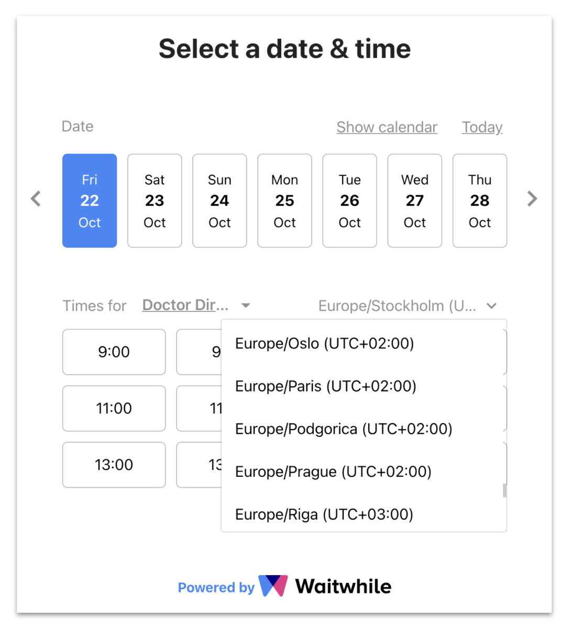Click the previous week left arrow
The width and height of the screenshot is (572, 628).
click(x=36, y=199)
